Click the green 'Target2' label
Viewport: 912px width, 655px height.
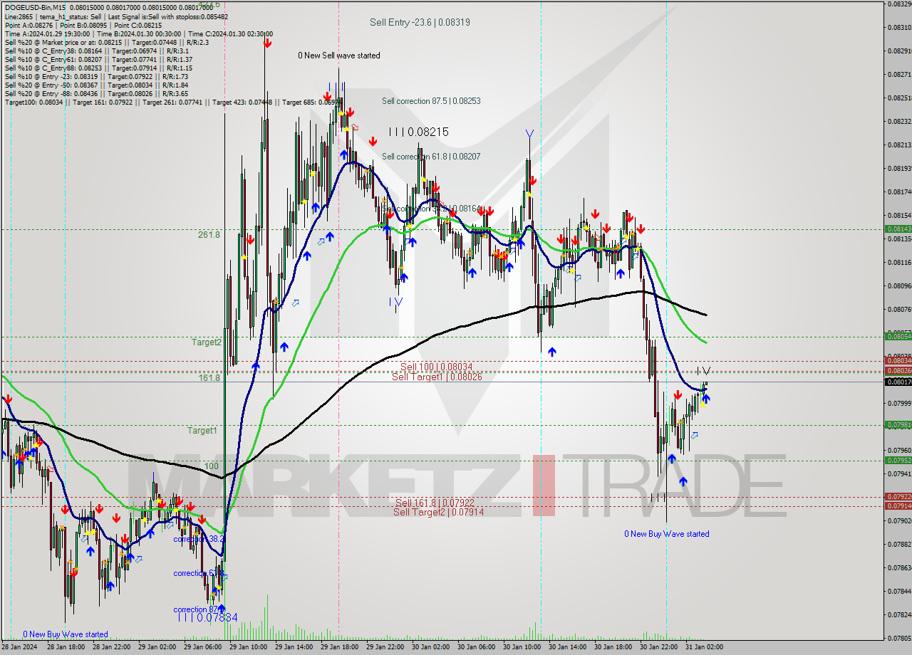point(207,342)
